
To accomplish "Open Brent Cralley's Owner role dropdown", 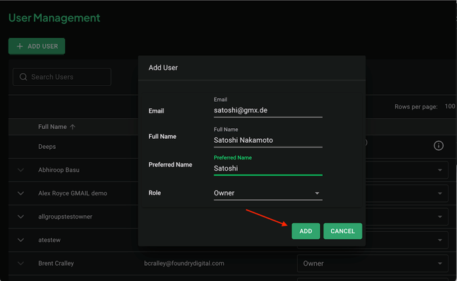I will (373, 264).
